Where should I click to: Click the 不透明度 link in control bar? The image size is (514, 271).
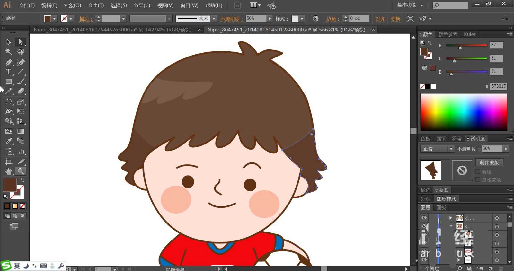point(231,19)
